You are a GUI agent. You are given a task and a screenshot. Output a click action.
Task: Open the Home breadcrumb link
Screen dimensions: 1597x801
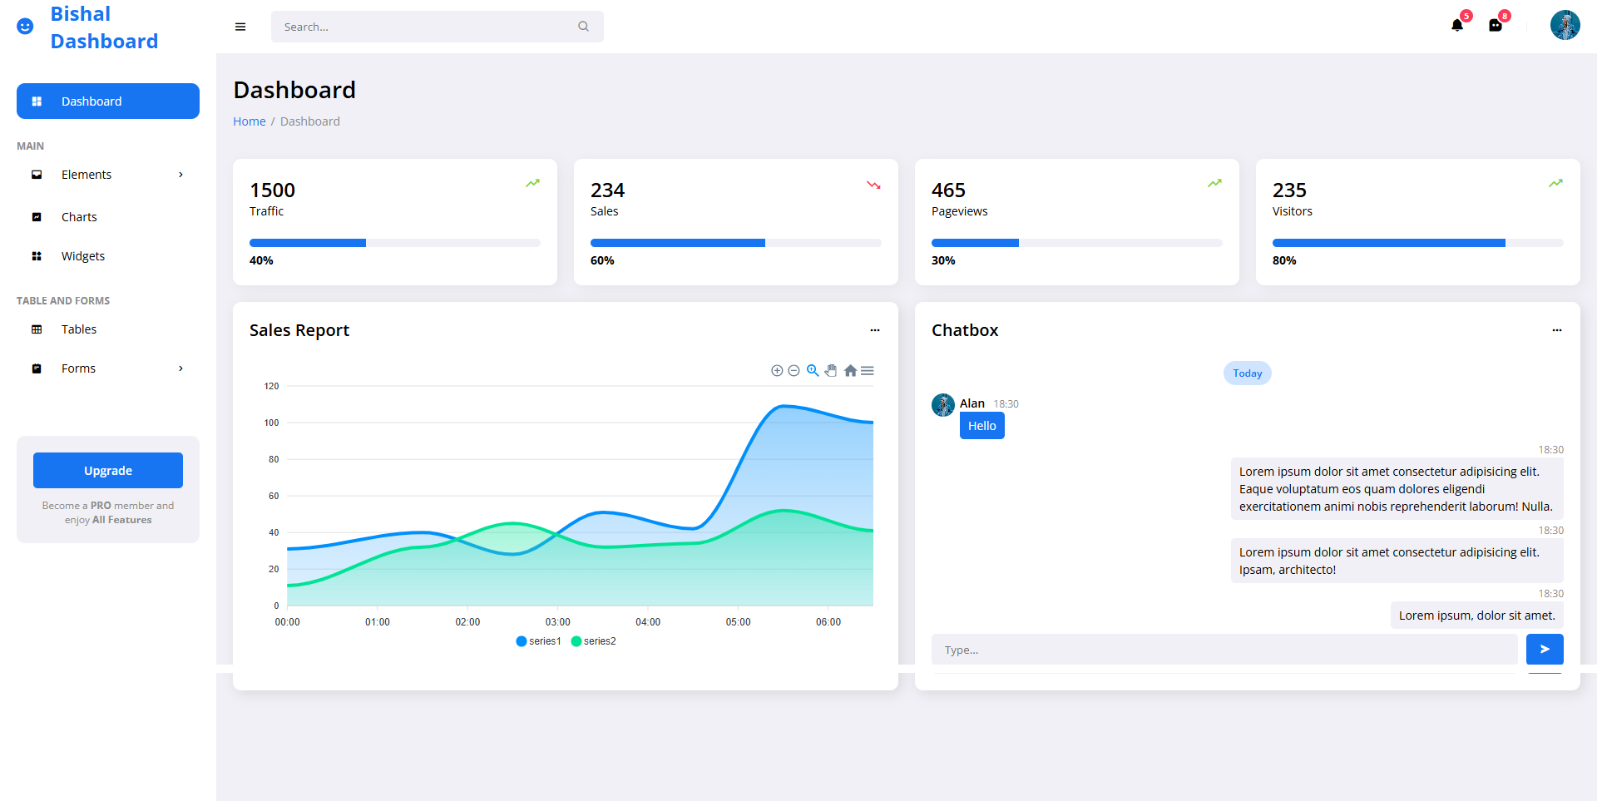coord(249,121)
